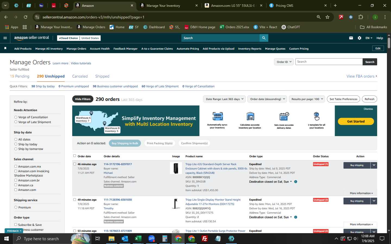Screen dimensions: 391x244
Task: Select the All dates ship-by radio button
Action: click(16, 139)
